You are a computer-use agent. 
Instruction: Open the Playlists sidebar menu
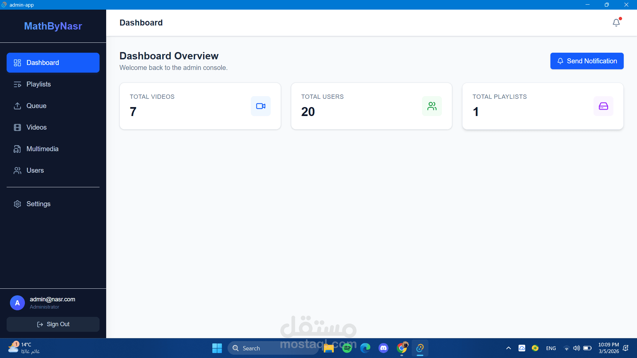[38, 84]
